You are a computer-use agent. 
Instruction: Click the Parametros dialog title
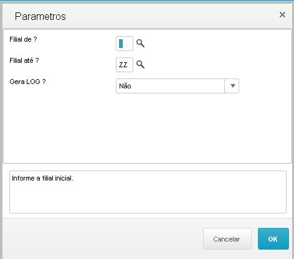[40, 16]
